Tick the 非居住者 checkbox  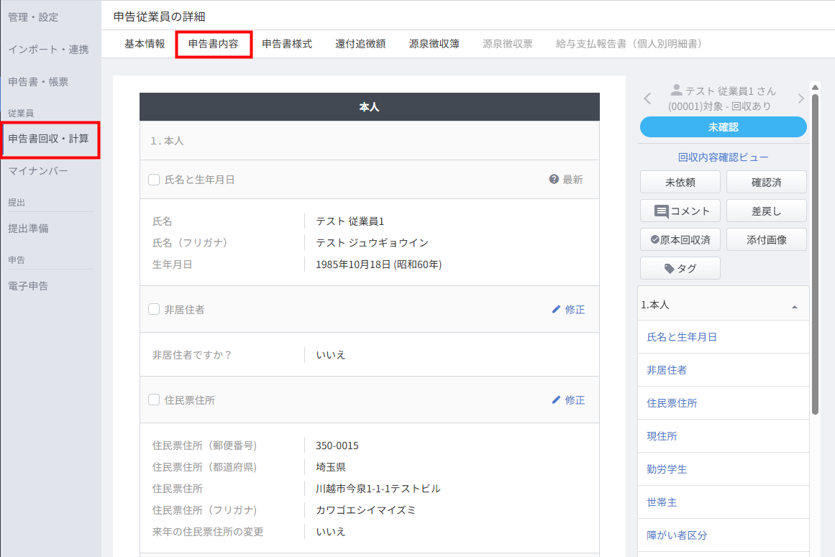(154, 310)
